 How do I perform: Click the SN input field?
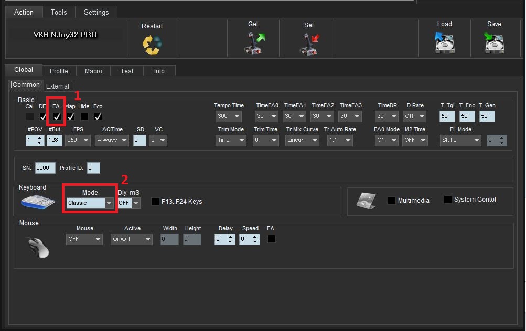[x=45, y=168]
